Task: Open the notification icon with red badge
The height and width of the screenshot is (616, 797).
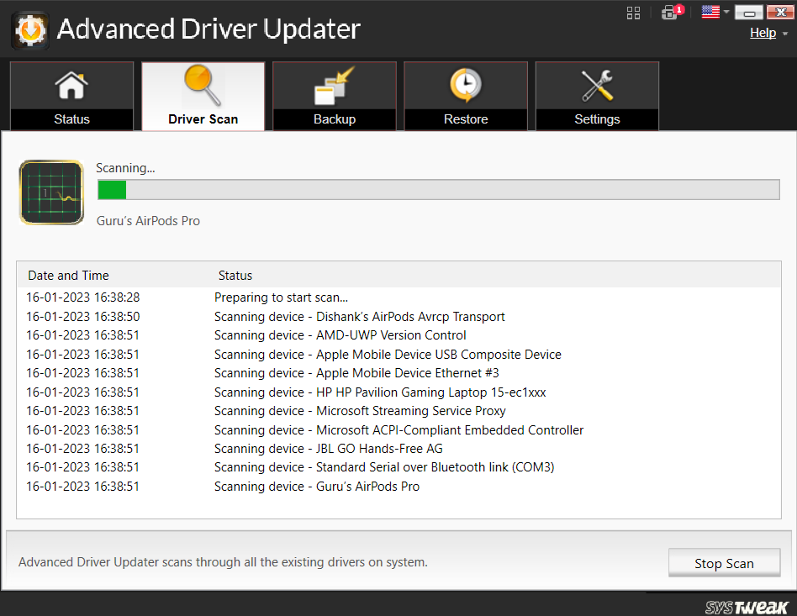Action: 670,13
